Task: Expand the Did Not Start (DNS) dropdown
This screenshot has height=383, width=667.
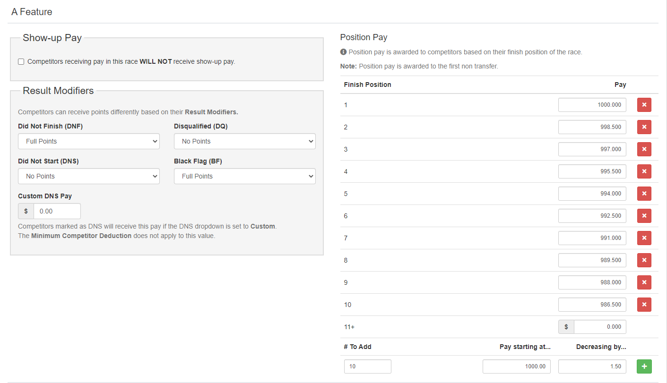Action: (89, 176)
